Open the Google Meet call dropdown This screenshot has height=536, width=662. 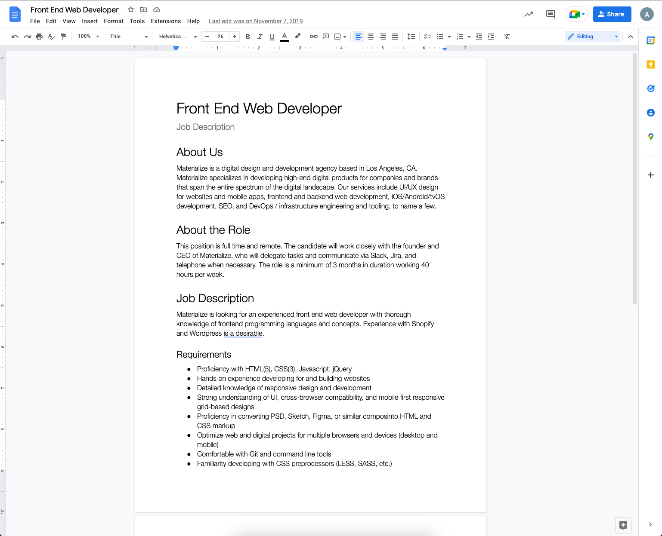(576, 14)
